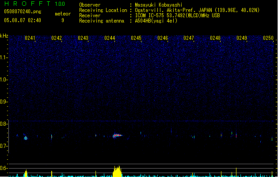The height and width of the screenshot is (177, 278).
Task: Click the 0.7 kHz axis label
Action: click(4, 146)
